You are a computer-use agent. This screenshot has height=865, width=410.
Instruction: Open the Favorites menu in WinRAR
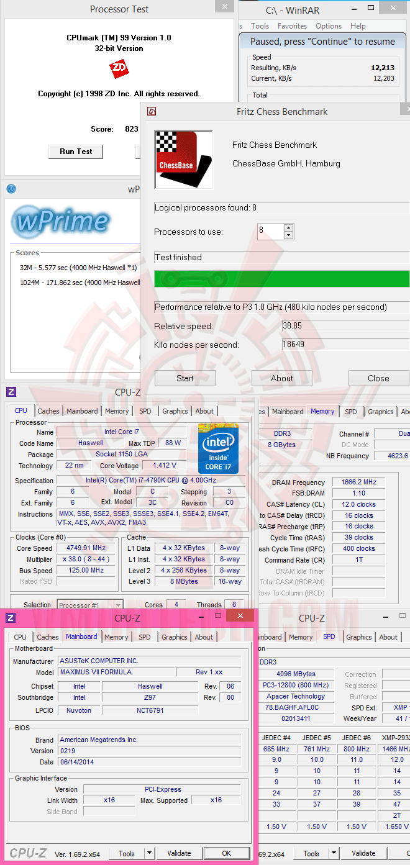click(x=292, y=26)
